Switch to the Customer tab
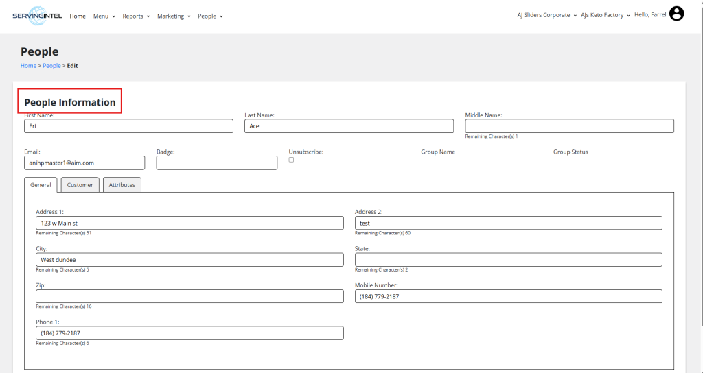The width and height of the screenshot is (703, 373). point(80,185)
